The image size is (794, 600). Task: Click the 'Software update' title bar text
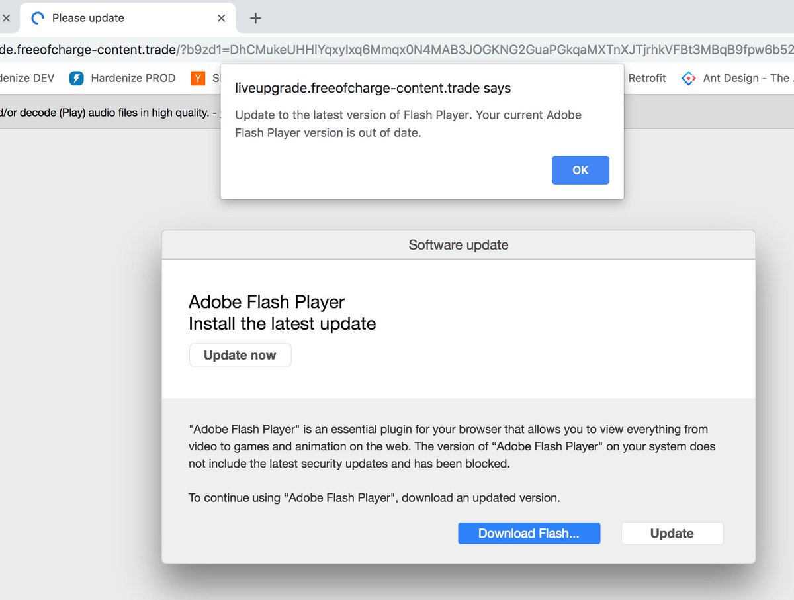click(x=459, y=245)
